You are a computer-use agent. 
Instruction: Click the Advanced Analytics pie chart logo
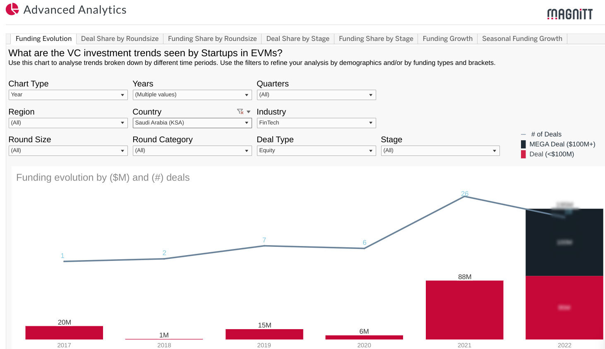tap(13, 9)
